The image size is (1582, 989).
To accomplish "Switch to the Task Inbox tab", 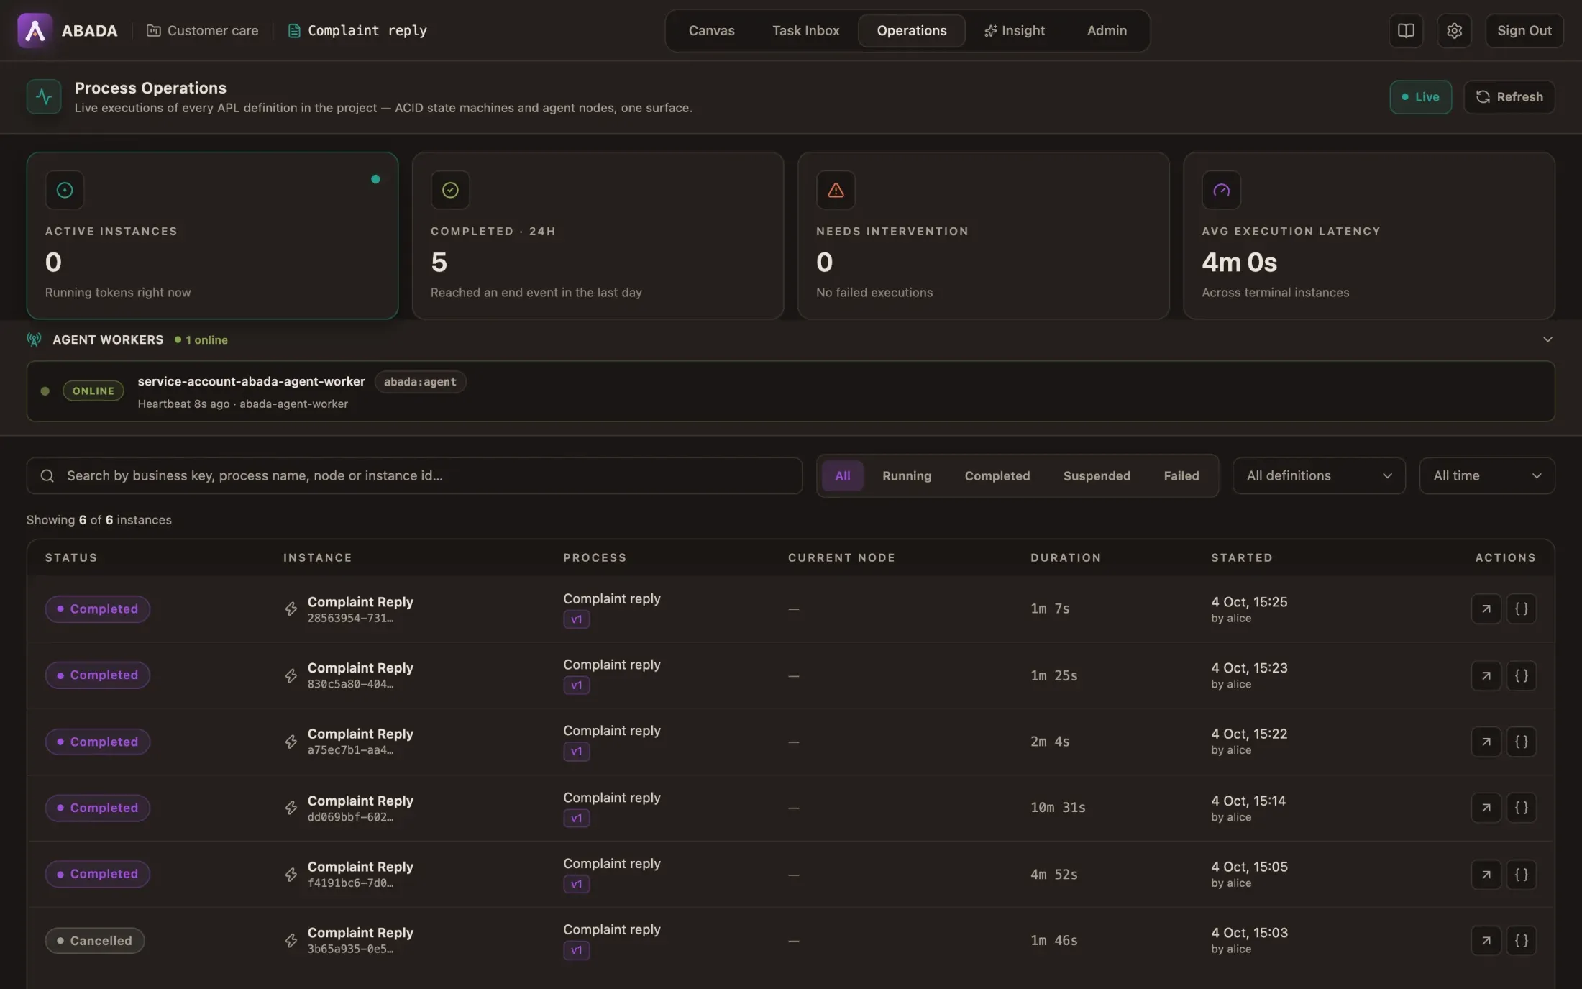I will 805,31.
